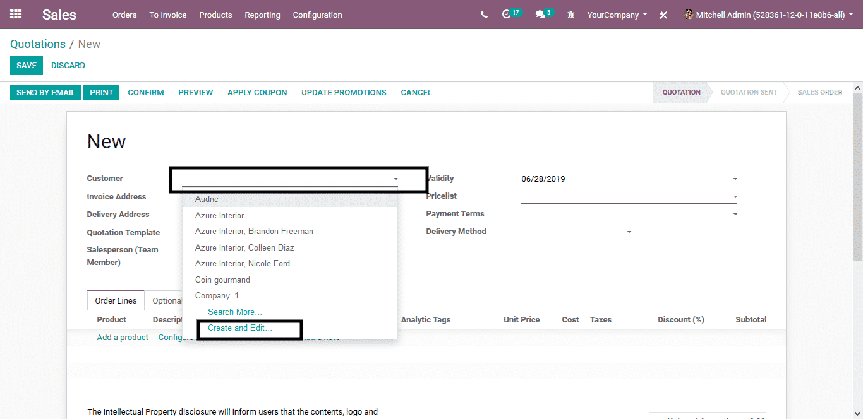This screenshot has height=419, width=863.
Task: Expand the Payment Terms dropdown
Action: (735, 215)
